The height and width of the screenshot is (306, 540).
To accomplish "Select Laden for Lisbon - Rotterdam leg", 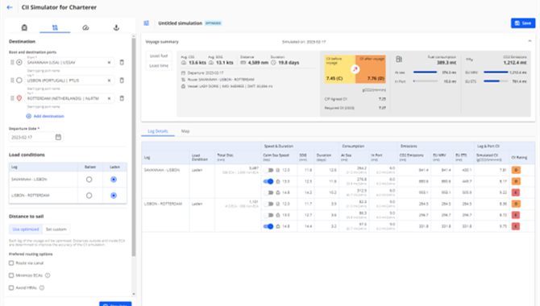I will (x=114, y=195).
